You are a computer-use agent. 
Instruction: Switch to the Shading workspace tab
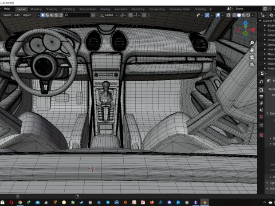[105, 9]
